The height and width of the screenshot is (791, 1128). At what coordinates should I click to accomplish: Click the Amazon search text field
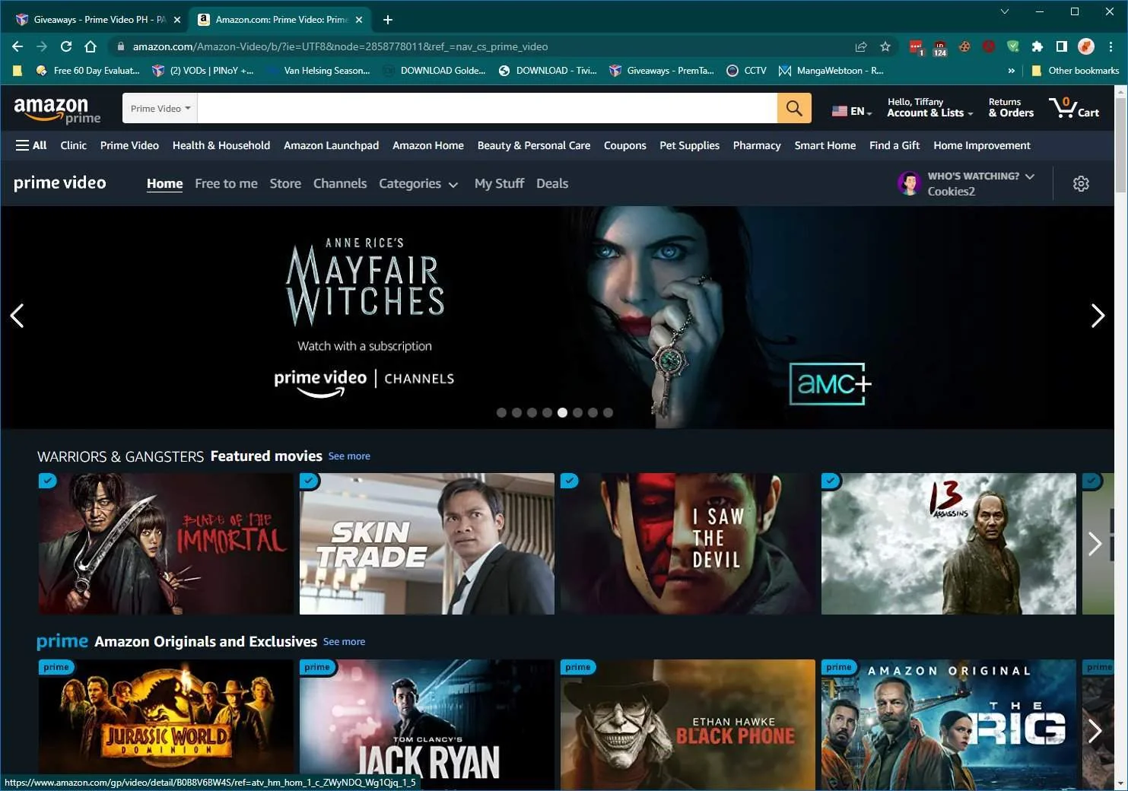point(487,108)
